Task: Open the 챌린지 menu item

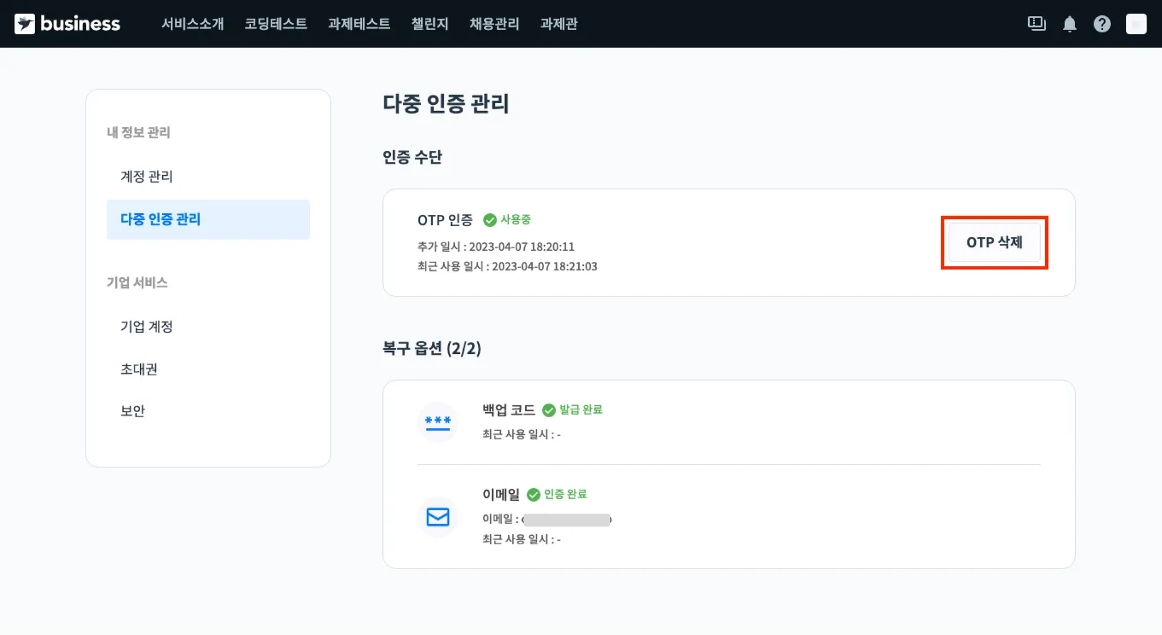Action: click(430, 24)
